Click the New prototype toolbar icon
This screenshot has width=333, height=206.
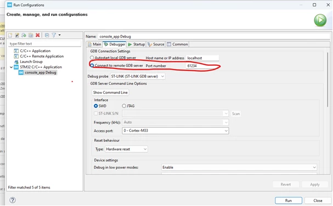coord(17,35)
